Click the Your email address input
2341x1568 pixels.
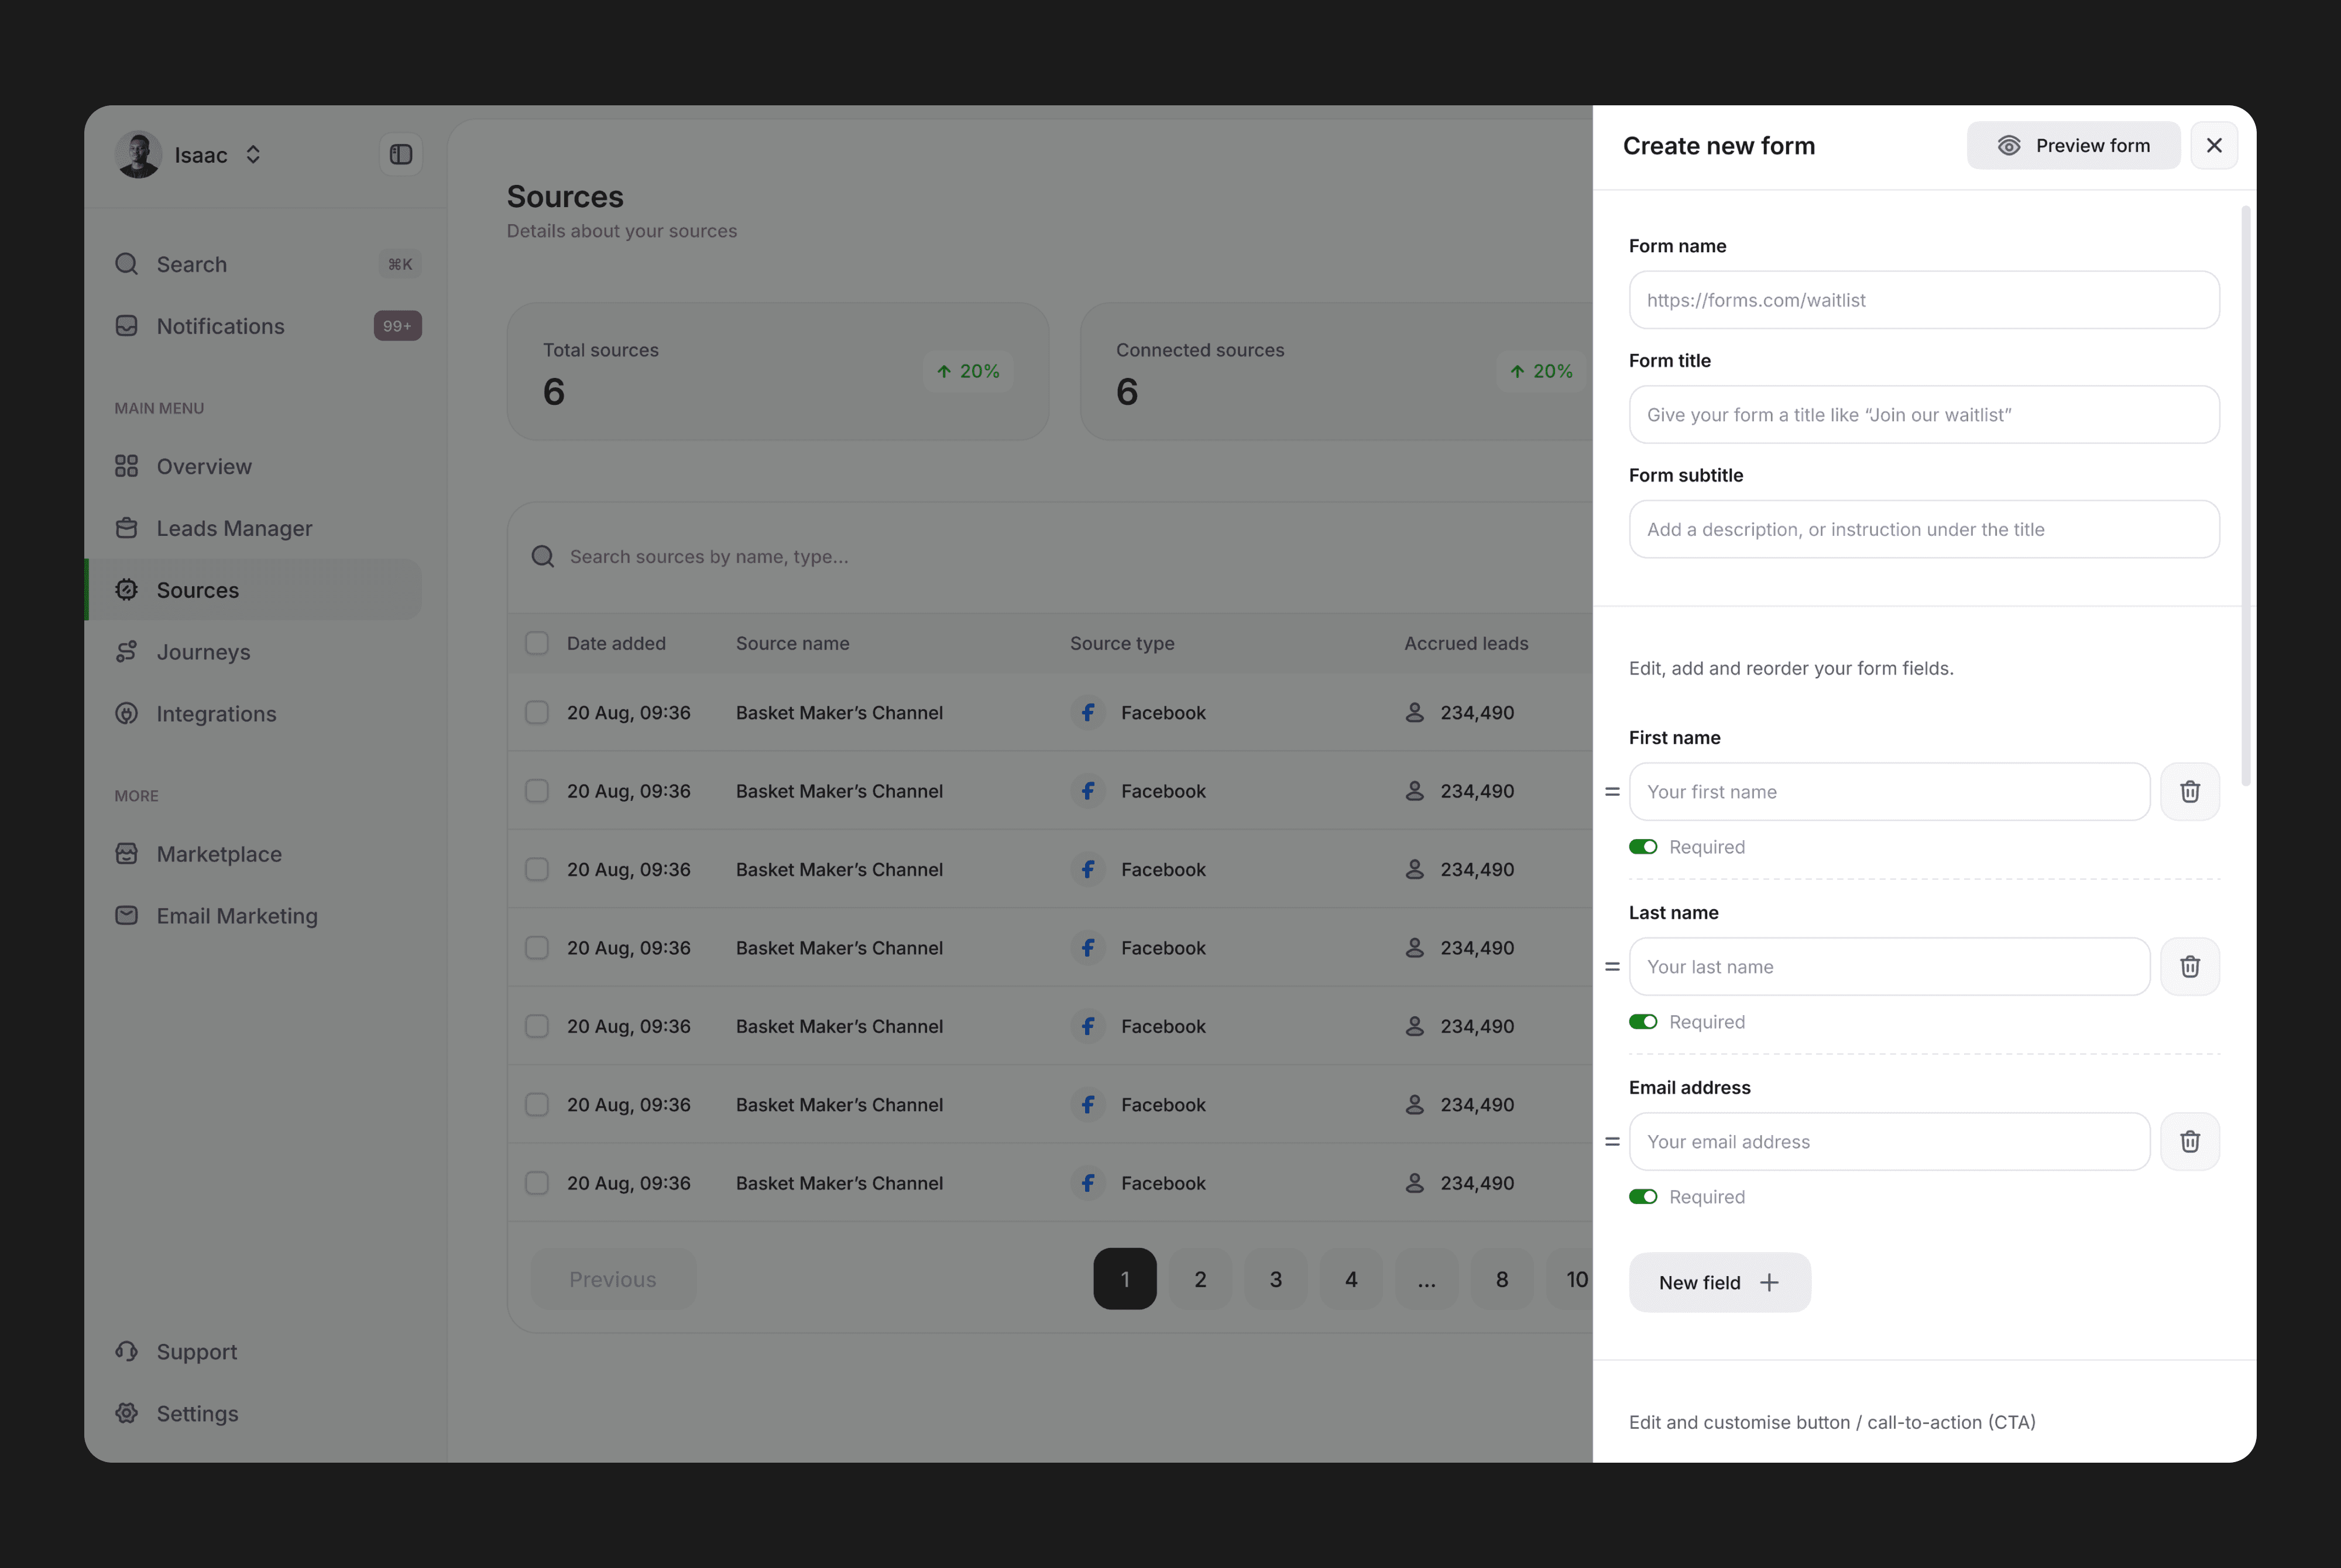[x=1889, y=1142]
